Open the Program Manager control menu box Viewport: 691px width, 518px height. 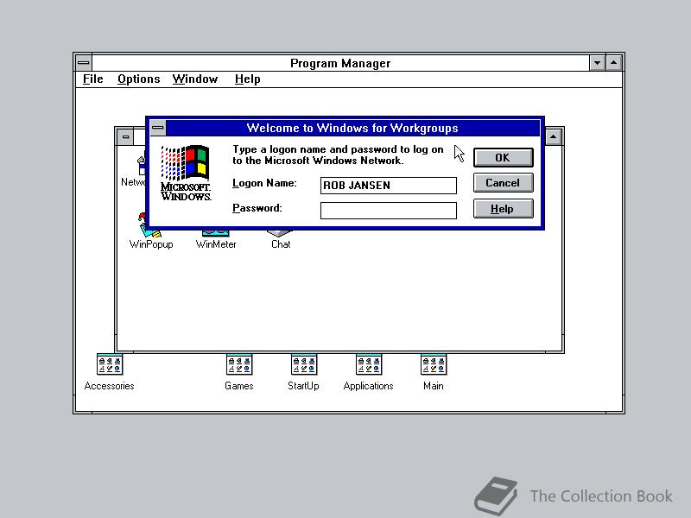(x=83, y=63)
